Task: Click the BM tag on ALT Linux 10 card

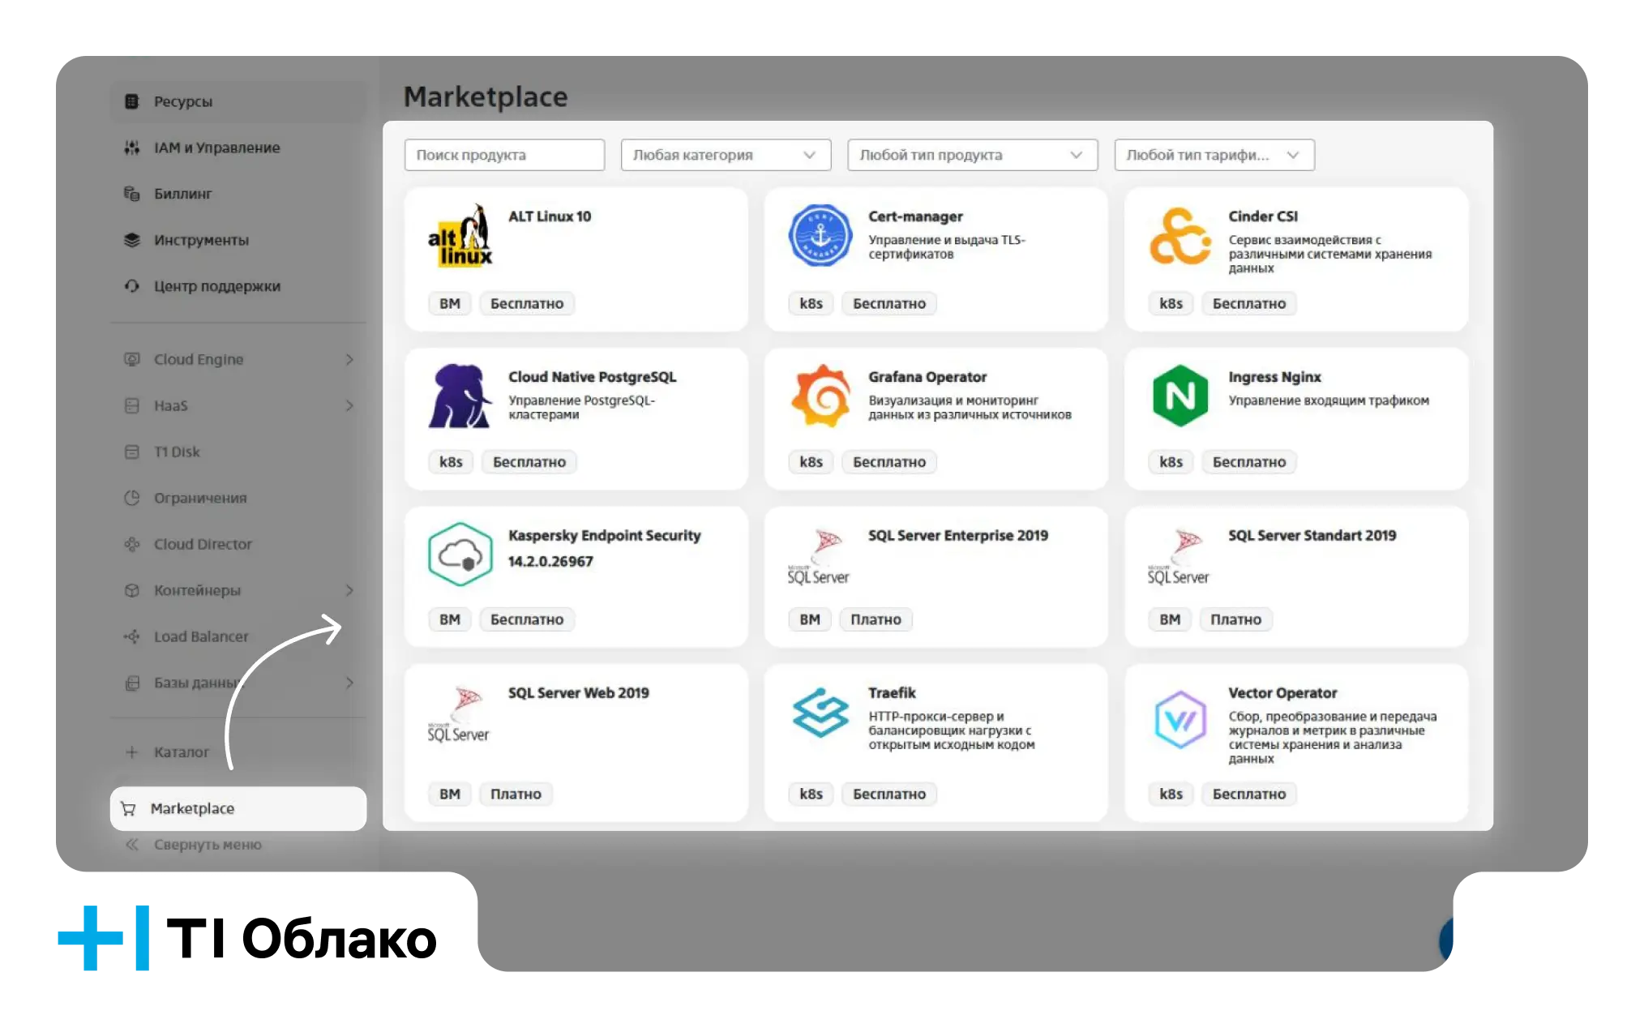Action: [x=450, y=303]
